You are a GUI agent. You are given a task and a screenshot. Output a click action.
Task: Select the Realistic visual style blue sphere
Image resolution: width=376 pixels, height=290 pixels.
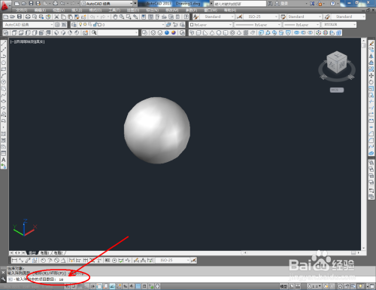[167, 32]
